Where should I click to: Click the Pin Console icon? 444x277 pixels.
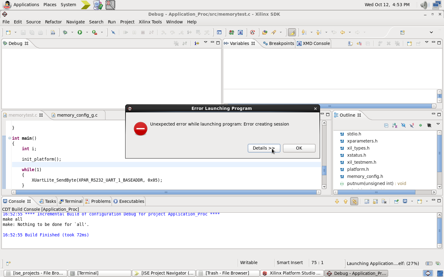point(396,201)
